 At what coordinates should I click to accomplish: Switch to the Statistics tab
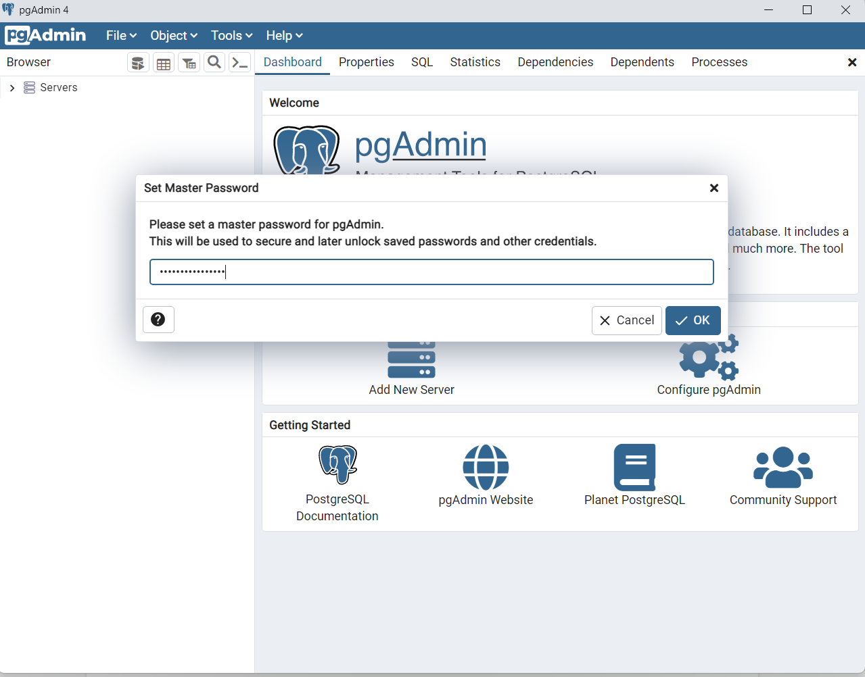tap(475, 62)
